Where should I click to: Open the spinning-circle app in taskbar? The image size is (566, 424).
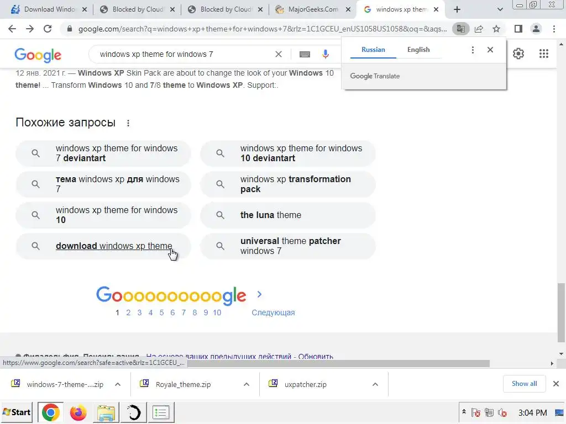[133, 412]
